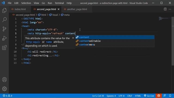Go to line via Ln 5, Col 39

click(98, 96)
